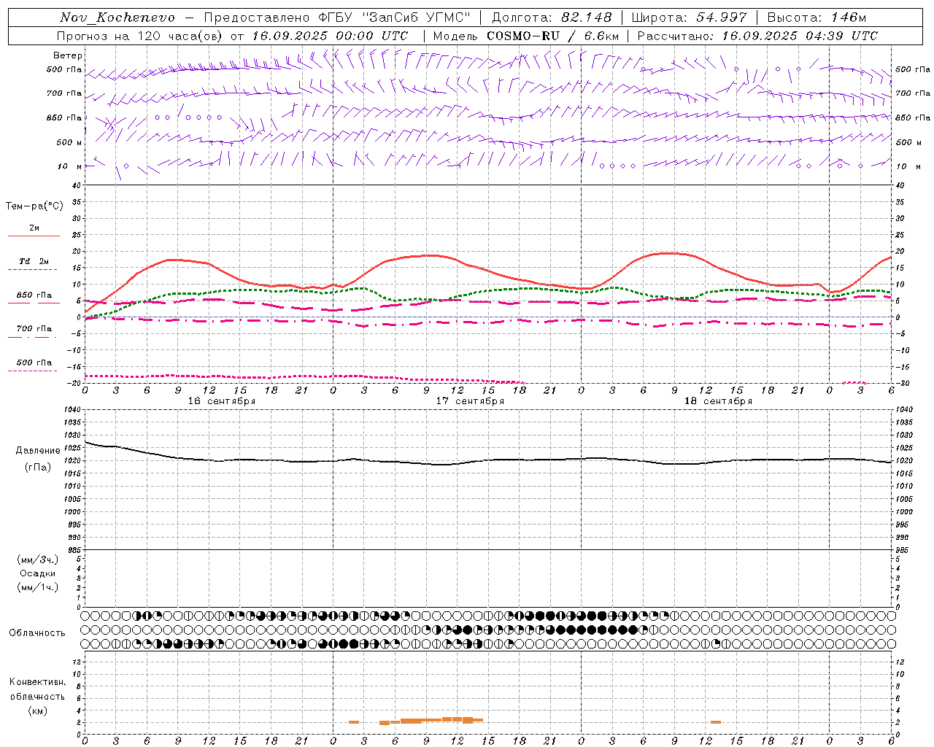Click the Nov_Kochenevo station title
Image resolution: width=934 pixels, height=747 pixels.
[117, 18]
